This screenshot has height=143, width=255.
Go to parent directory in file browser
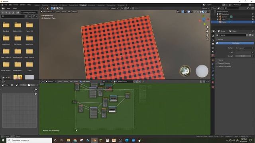pyautogui.click(x=10, y=13)
